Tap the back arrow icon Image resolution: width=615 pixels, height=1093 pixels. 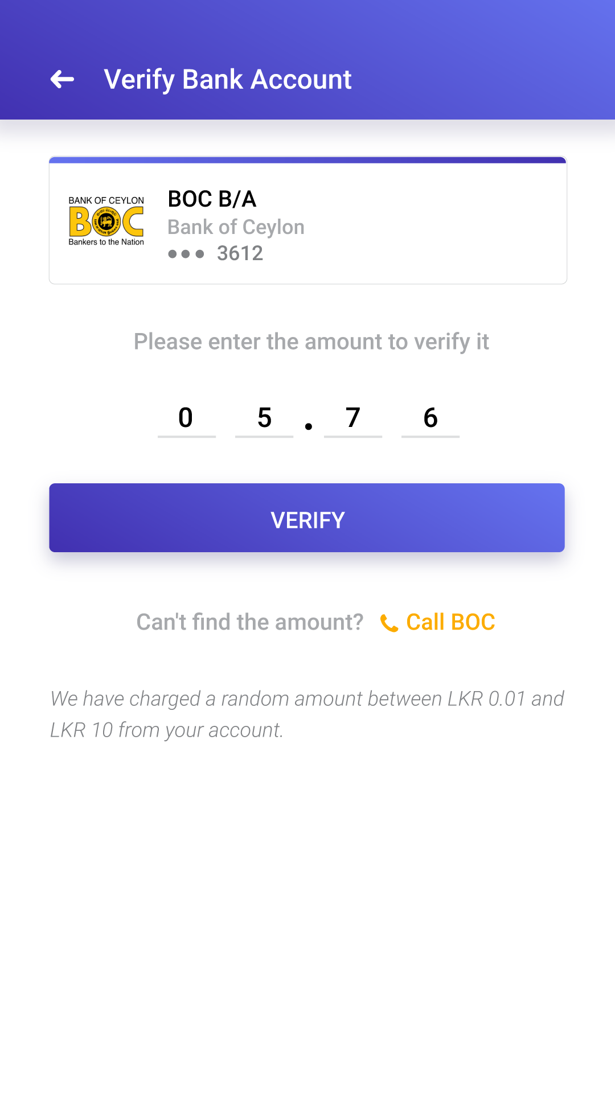click(x=62, y=79)
